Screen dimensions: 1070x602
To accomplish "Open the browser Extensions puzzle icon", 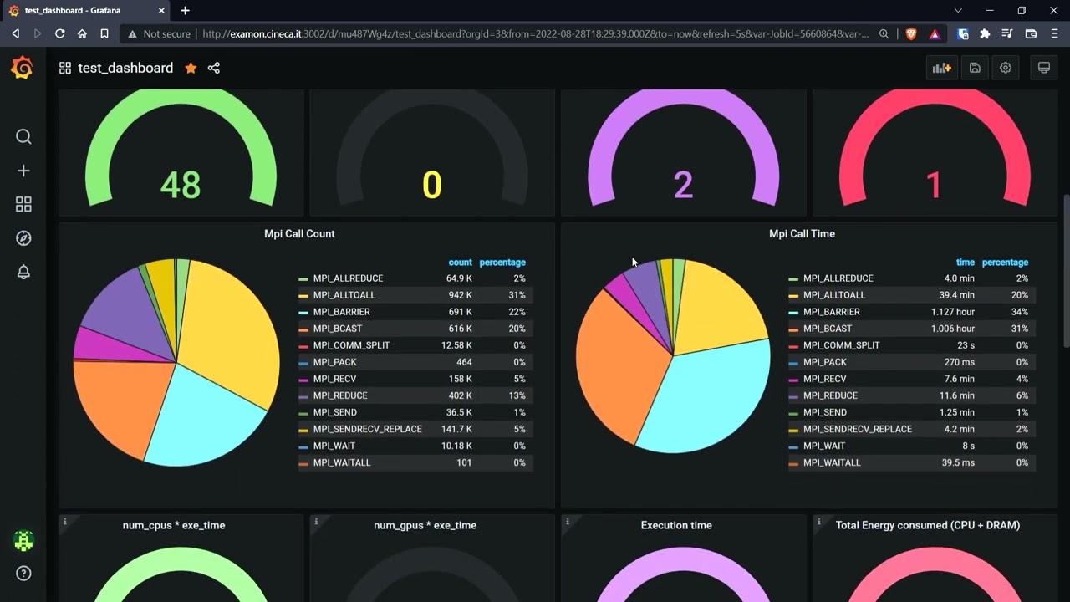I will (x=985, y=33).
